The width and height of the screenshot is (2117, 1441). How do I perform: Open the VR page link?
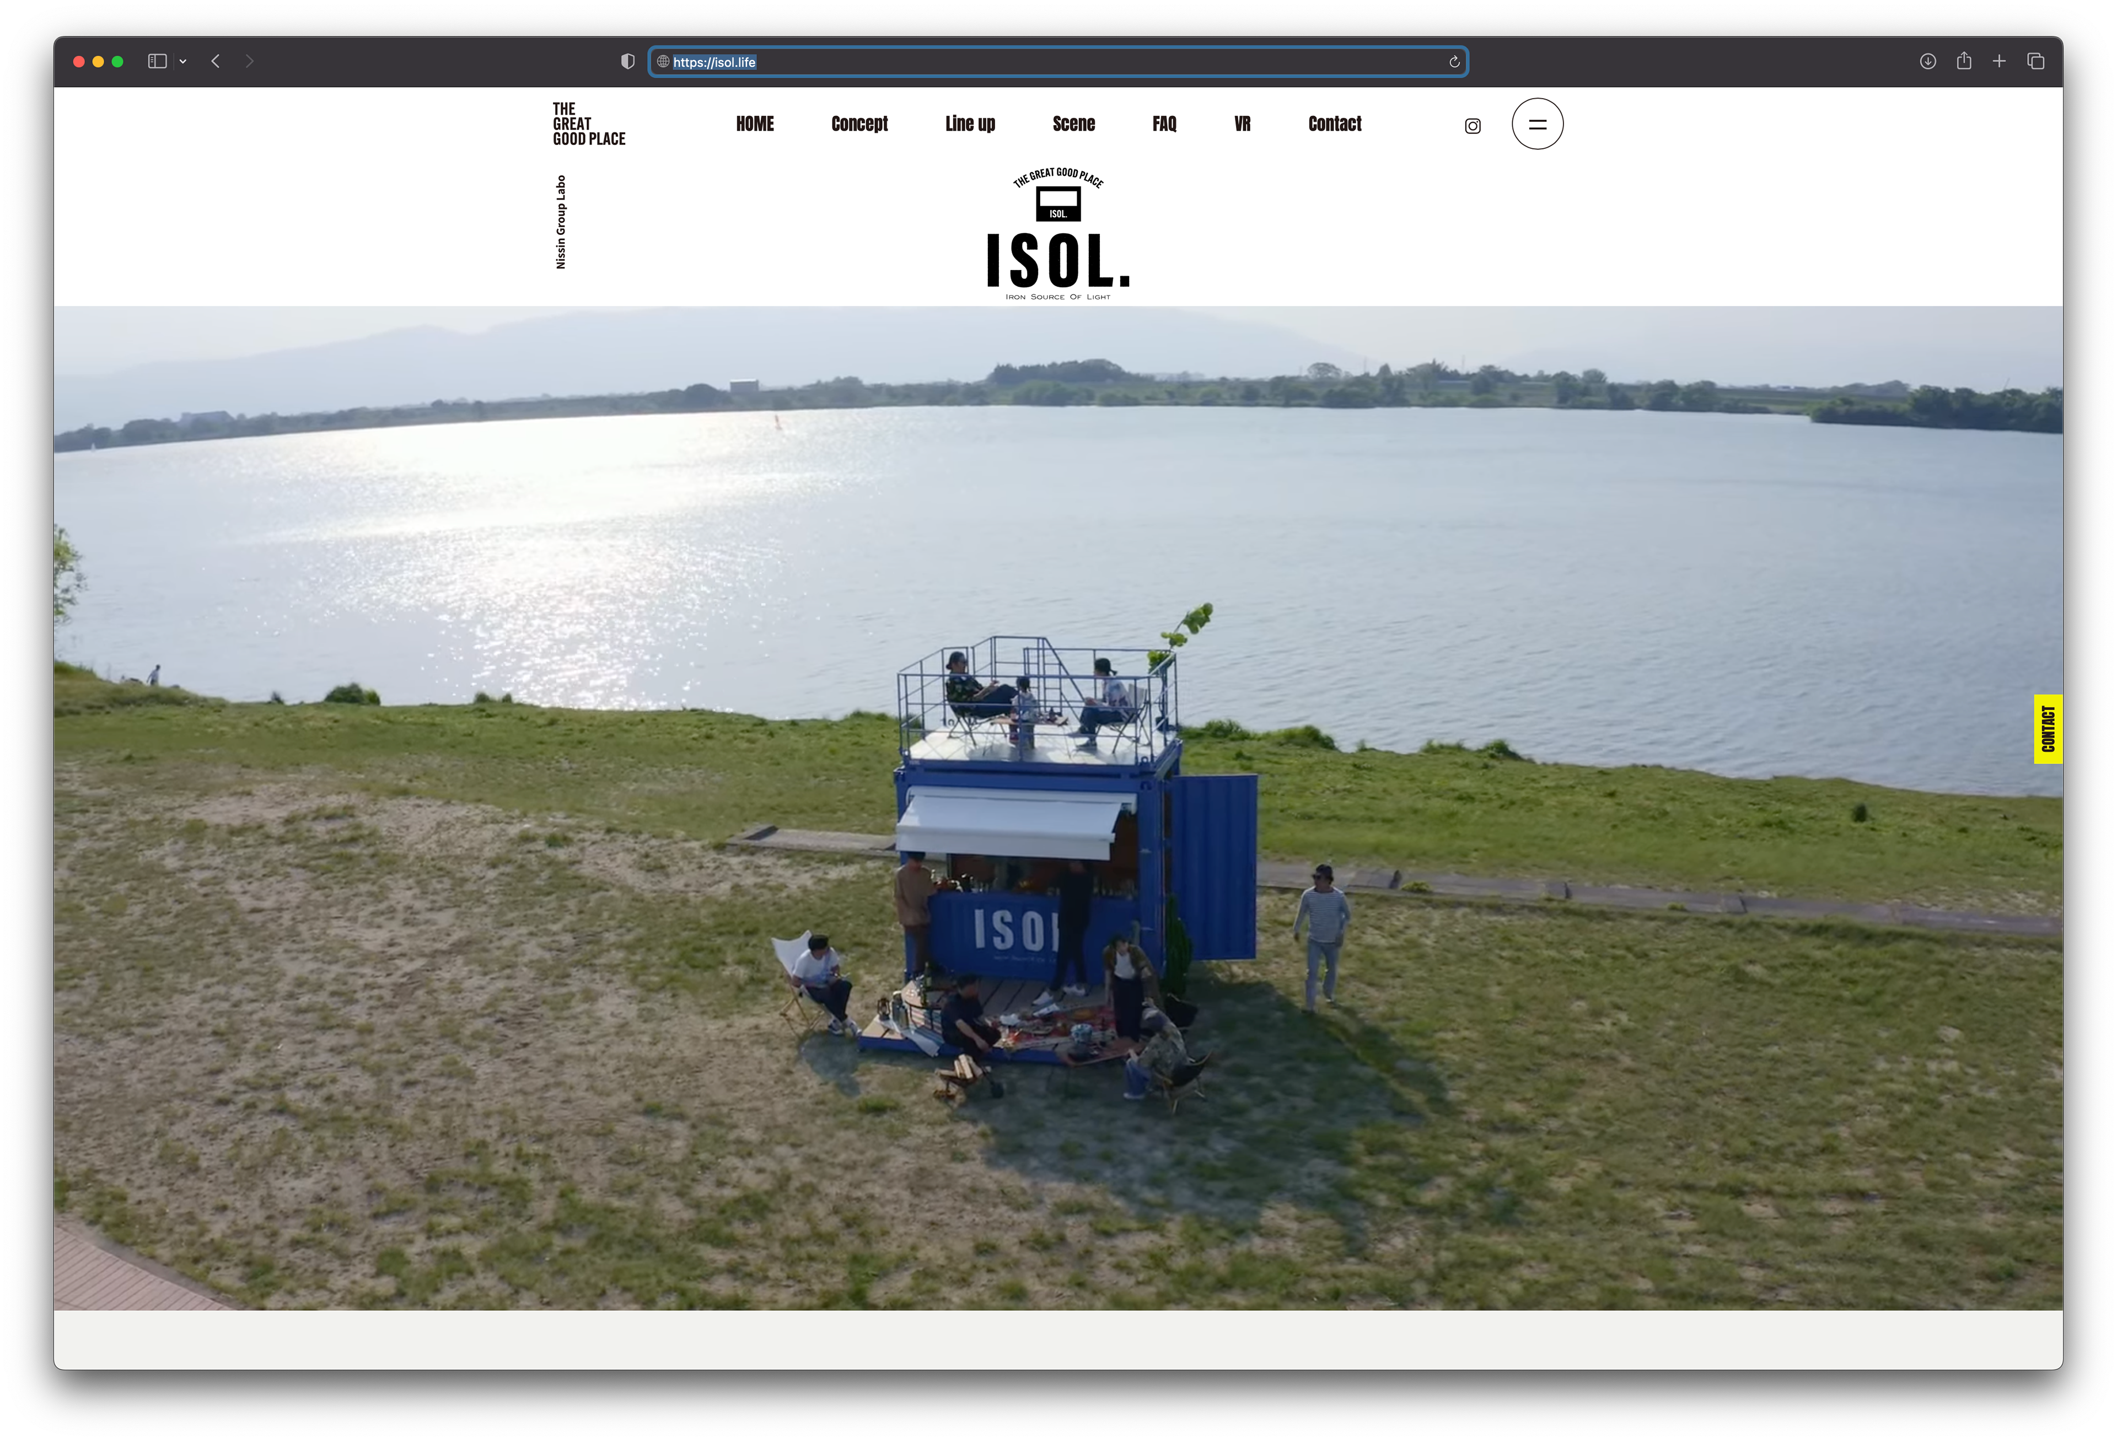point(1242,124)
